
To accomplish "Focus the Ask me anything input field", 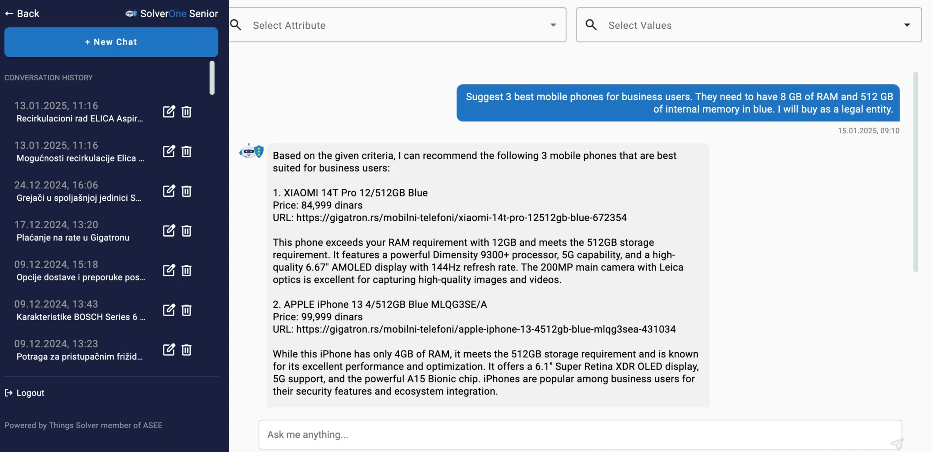I will [x=574, y=435].
